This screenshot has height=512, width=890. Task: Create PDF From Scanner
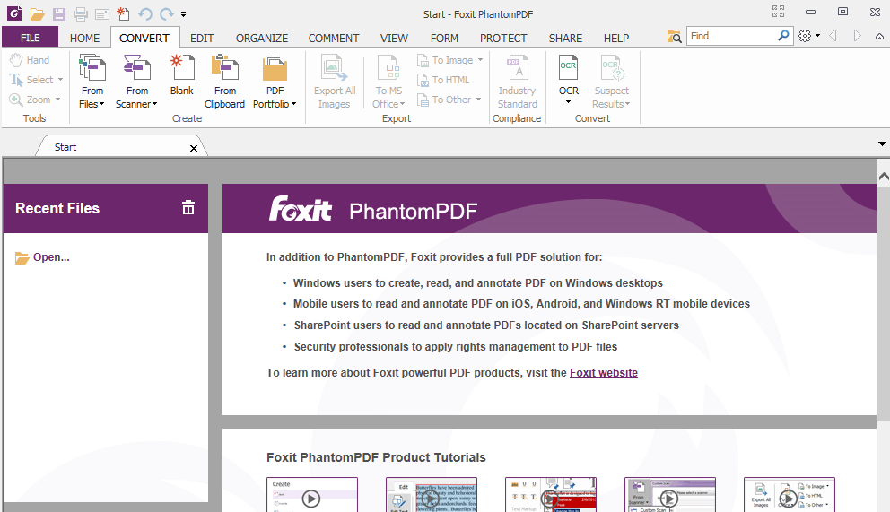pyautogui.click(x=136, y=81)
